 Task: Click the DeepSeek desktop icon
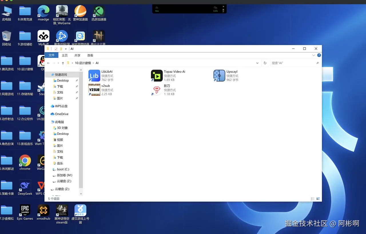25,188
